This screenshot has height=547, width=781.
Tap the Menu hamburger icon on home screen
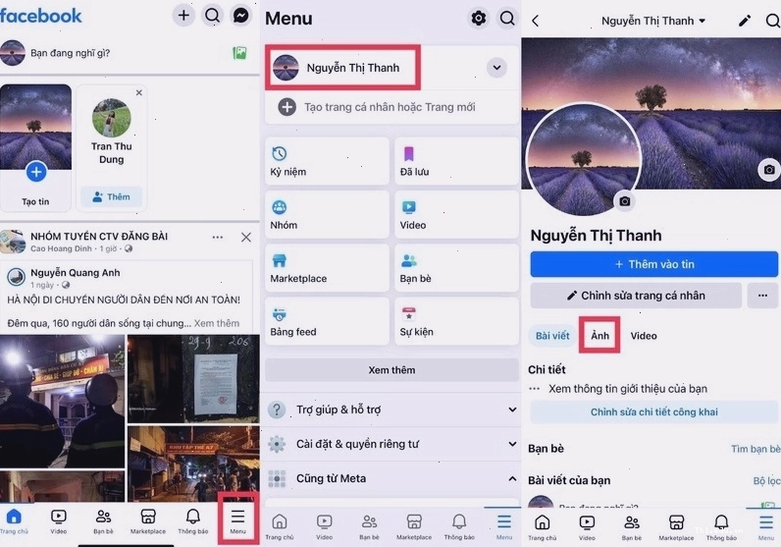pyautogui.click(x=238, y=520)
